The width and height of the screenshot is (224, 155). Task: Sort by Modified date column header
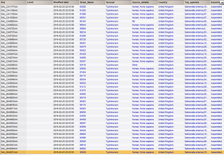coord(66,2)
